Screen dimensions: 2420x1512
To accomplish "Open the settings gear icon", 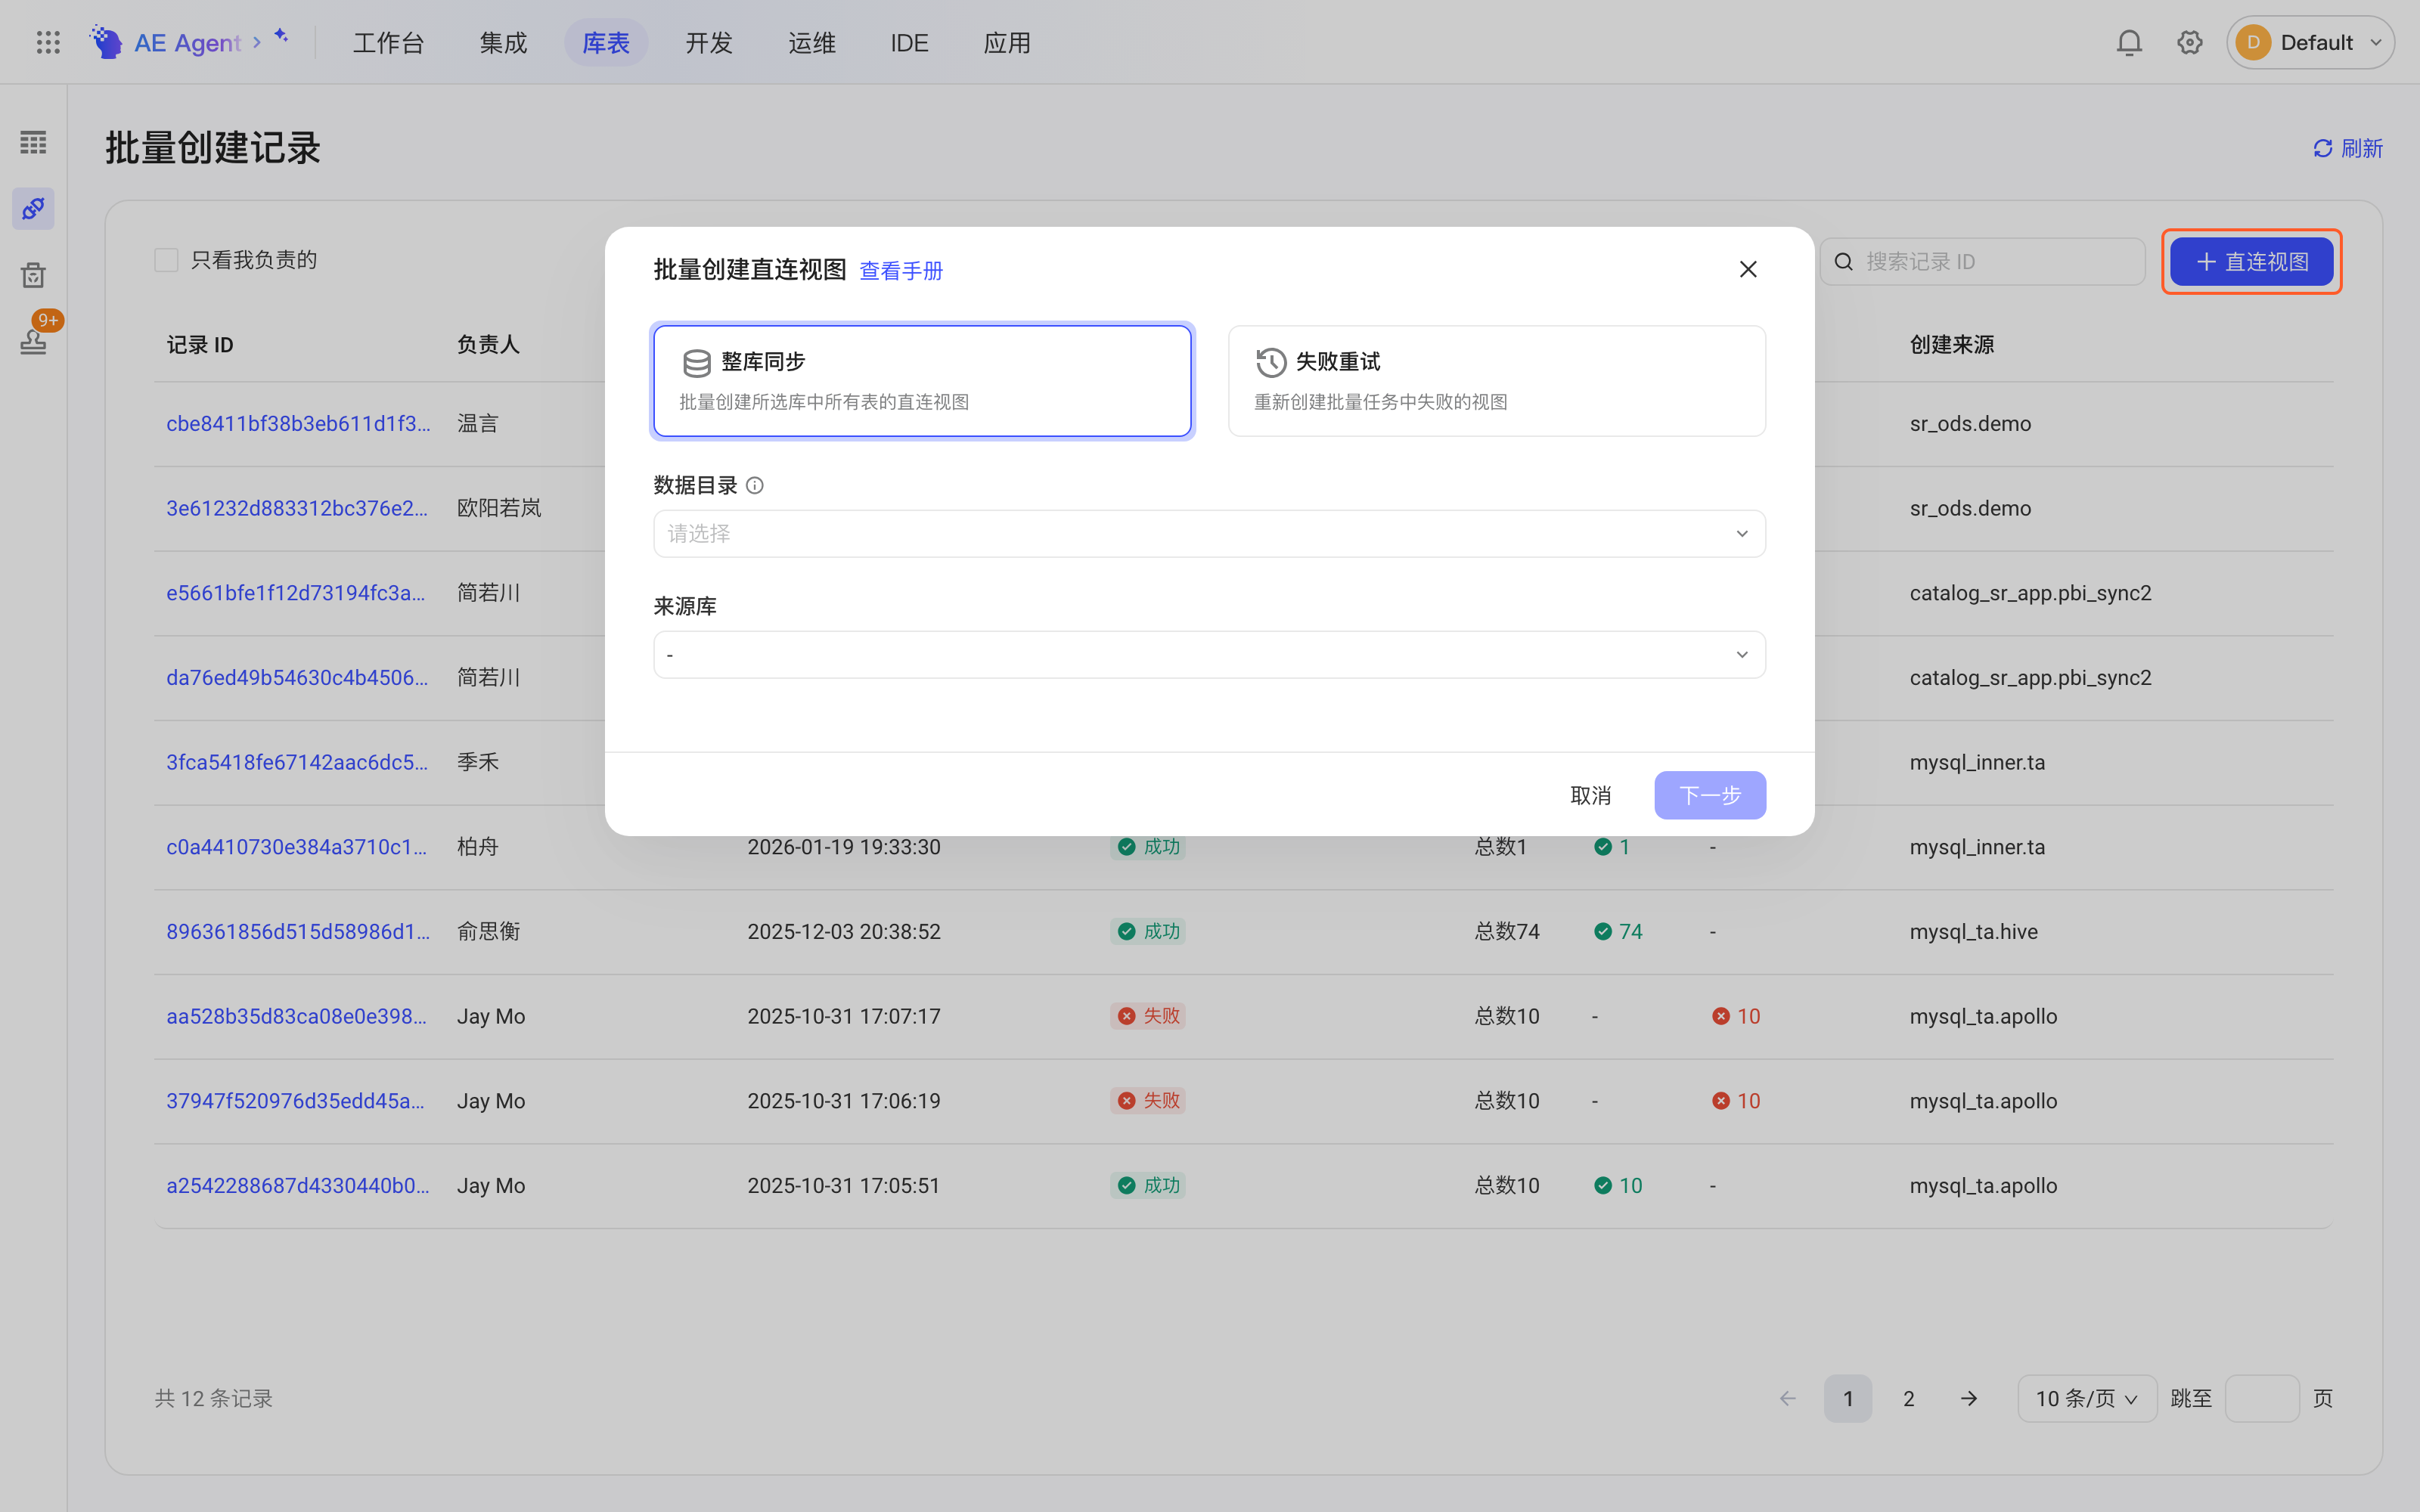I will (x=2190, y=42).
